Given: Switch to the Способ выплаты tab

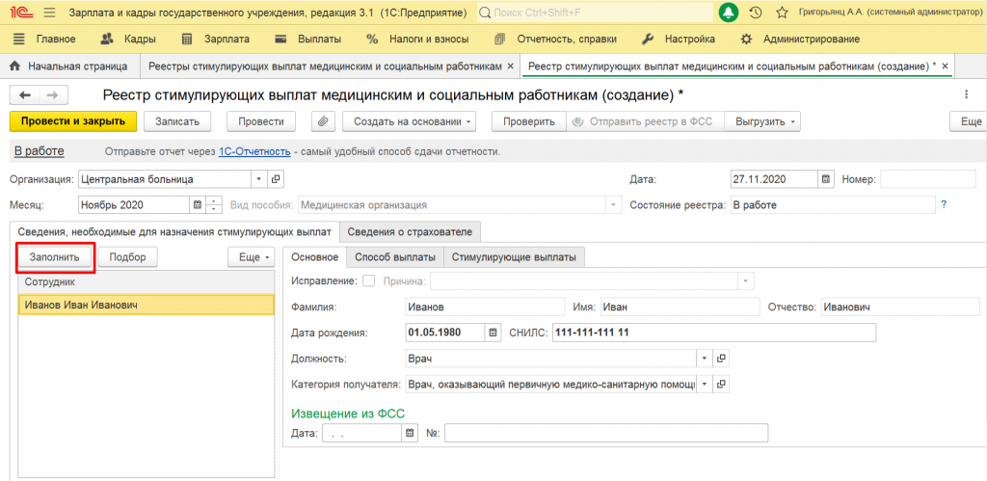Looking at the screenshot, I should coord(394,257).
